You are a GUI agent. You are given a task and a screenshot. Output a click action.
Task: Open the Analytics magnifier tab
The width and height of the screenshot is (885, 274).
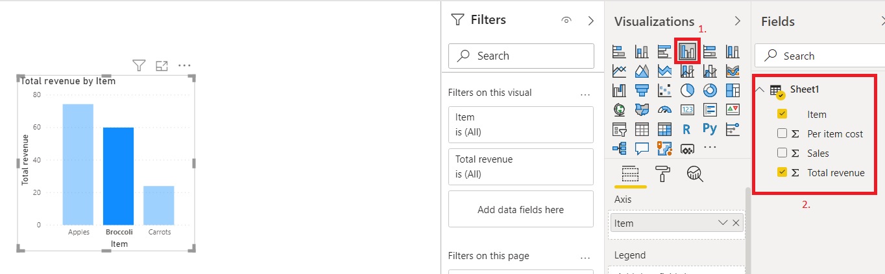[695, 173]
